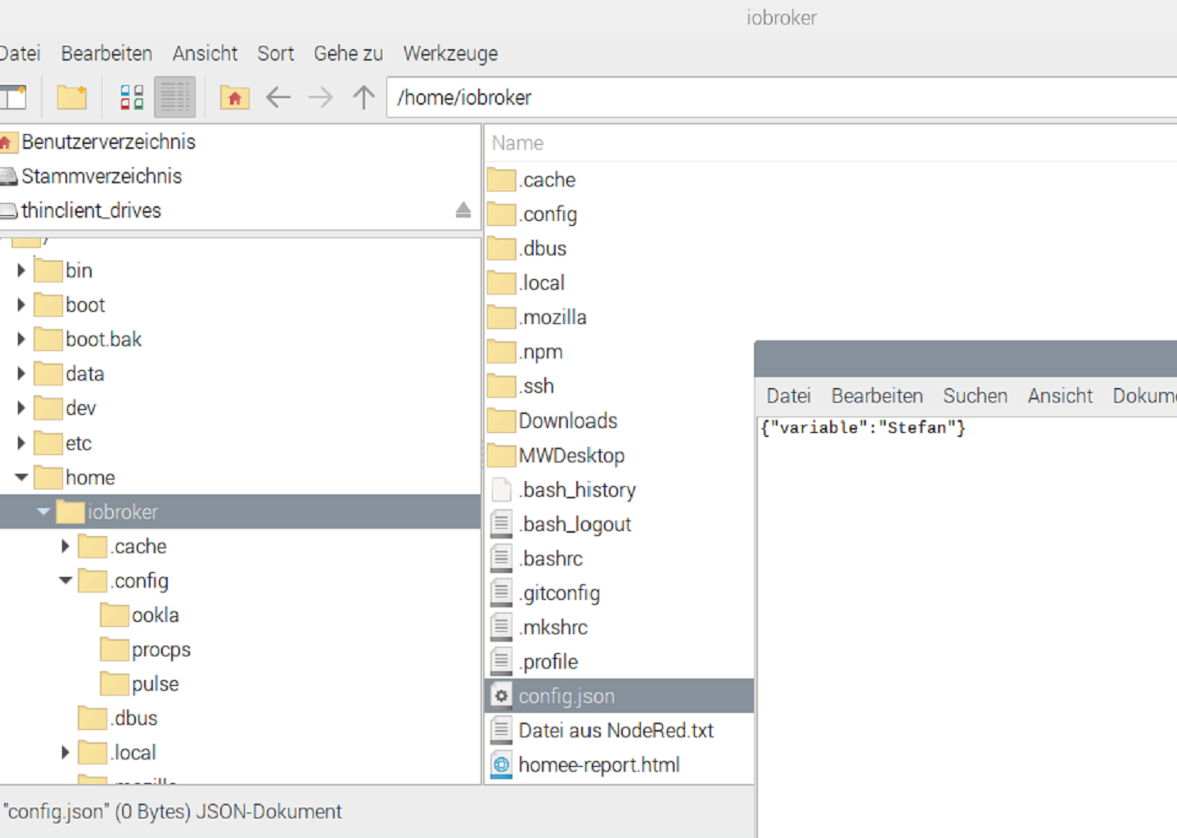Open a new tab in the file manager
Viewport: 1177px width, 838px height.
(13, 97)
